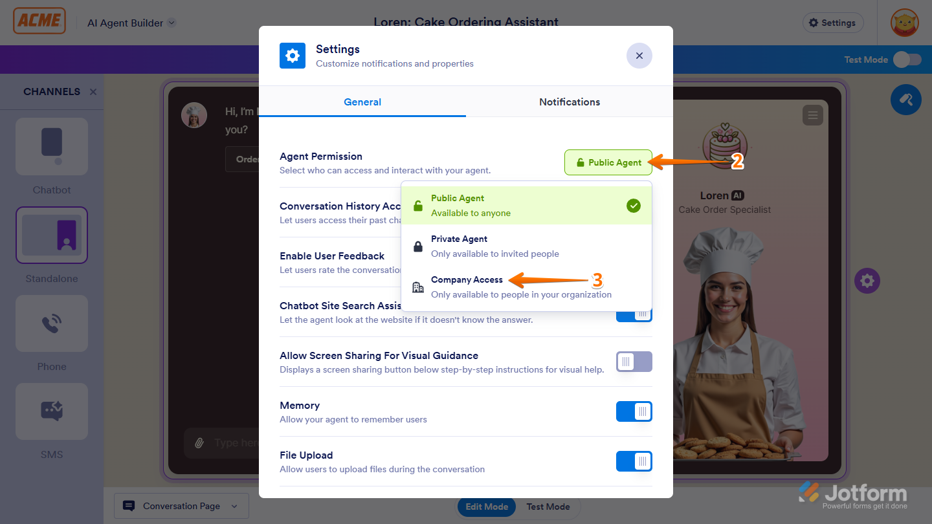Viewport: 932px width, 524px height.
Task: Open the user avatar menu
Action: click(x=904, y=23)
